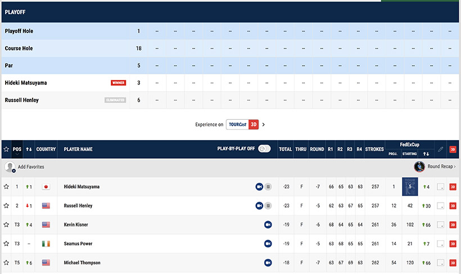Favorite Hideki Matsuyama with the star icon
461x274 pixels.
[7, 187]
